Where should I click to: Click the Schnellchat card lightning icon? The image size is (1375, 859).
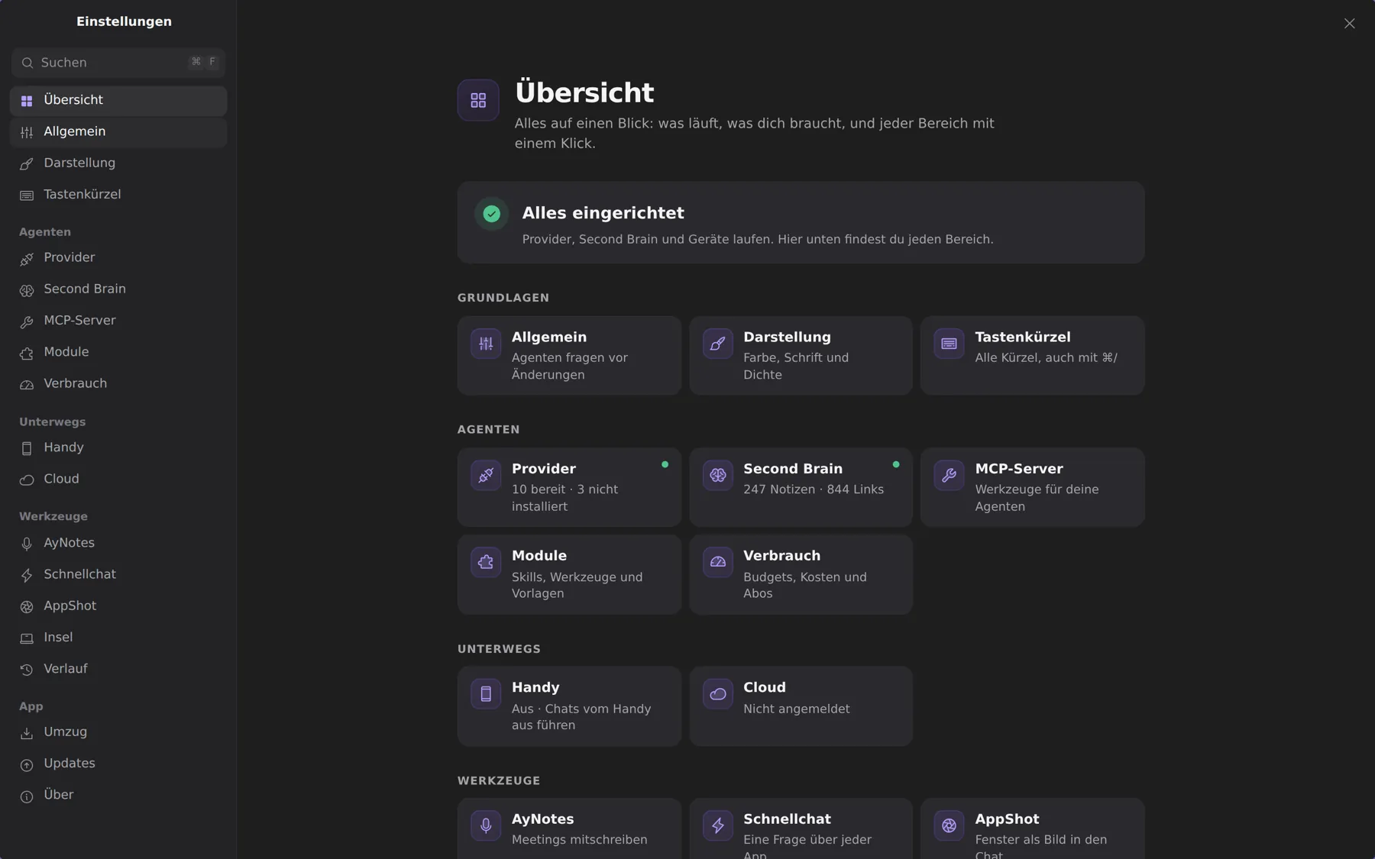(x=718, y=825)
